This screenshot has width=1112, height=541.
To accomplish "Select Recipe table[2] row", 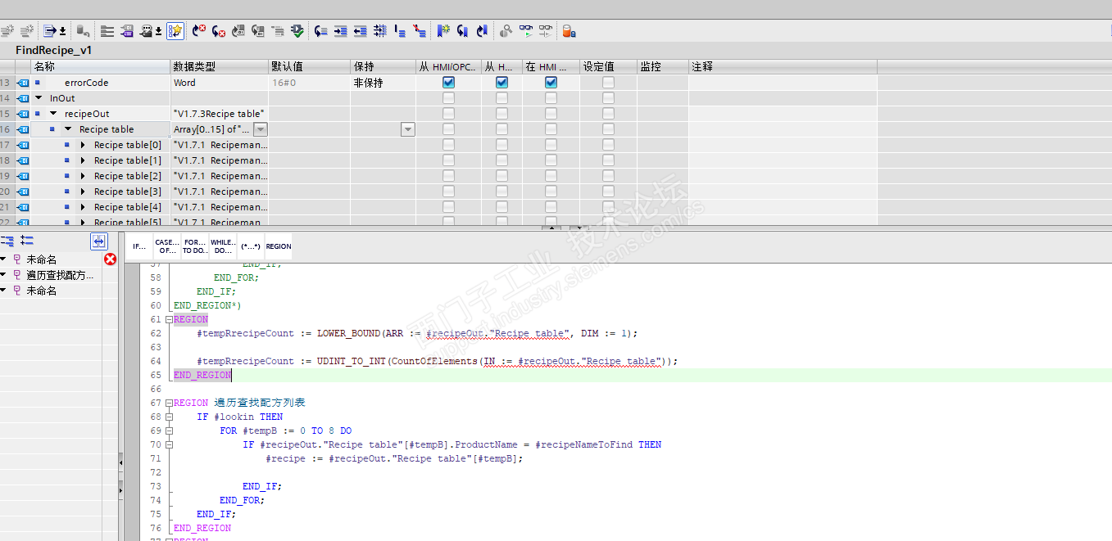I will pos(127,176).
